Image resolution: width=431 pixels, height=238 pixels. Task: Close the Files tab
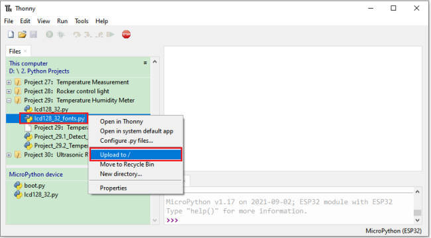click(x=25, y=51)
